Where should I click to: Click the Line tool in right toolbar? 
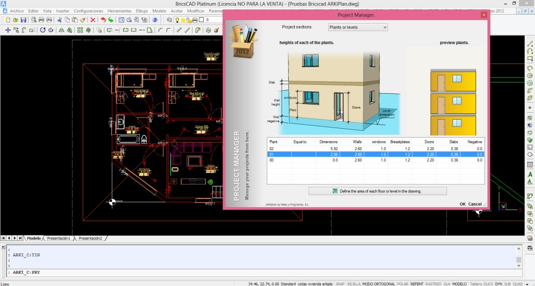click(530, 44)
